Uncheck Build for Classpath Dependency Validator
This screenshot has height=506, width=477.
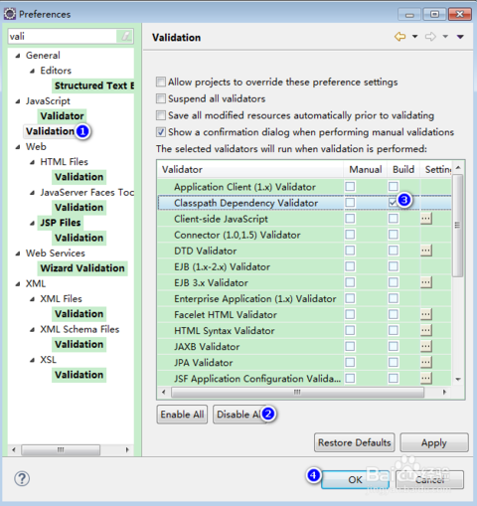click(394, 203)
